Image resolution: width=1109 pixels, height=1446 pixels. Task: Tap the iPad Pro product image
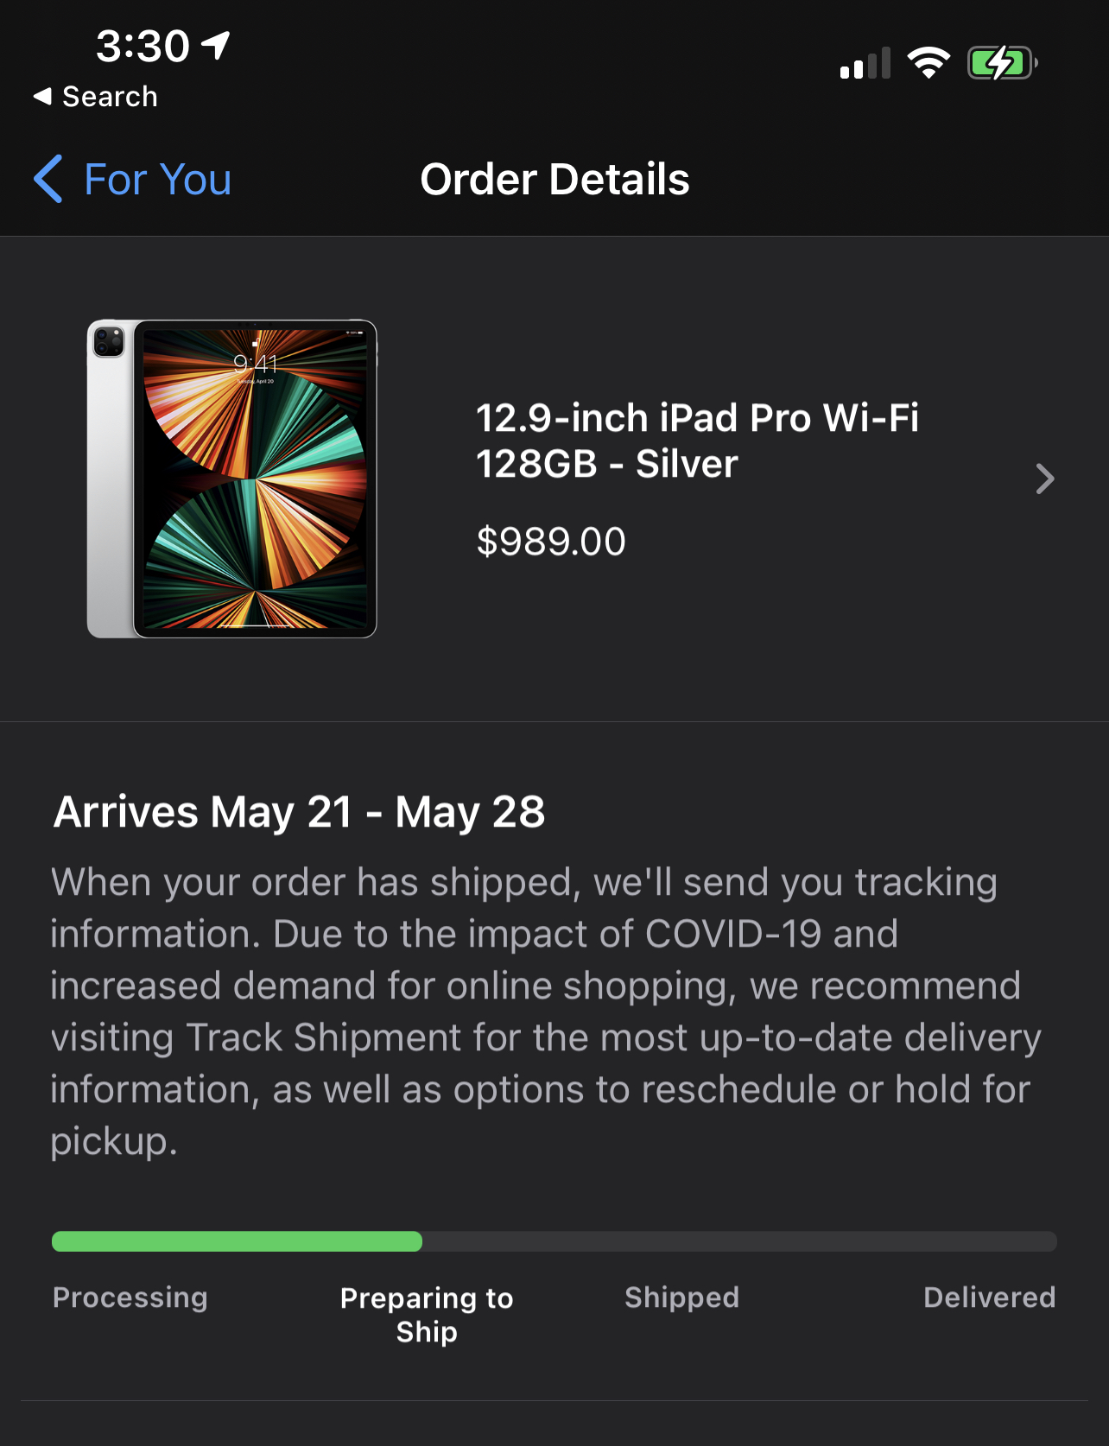click(231, 479)
